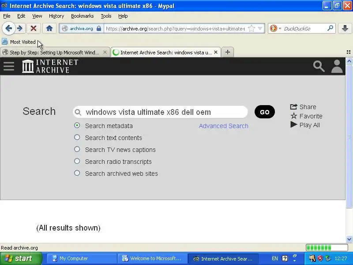Open the Bookmarks menu
The image size is (353, 265).
tap(82, 16)
